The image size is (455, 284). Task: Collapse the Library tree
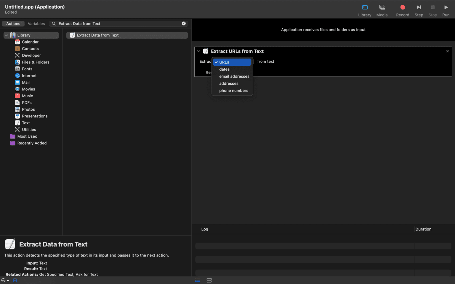(6, 35)
